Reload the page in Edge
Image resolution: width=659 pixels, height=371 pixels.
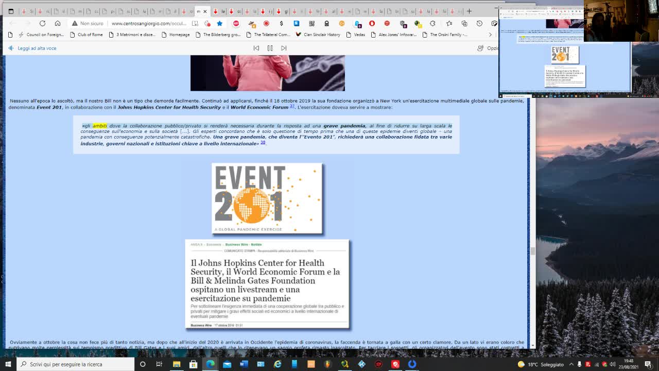tap(42, 23)
